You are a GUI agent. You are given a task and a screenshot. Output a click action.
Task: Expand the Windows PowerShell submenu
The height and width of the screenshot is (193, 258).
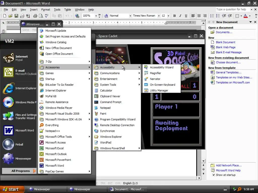point(117,148)
